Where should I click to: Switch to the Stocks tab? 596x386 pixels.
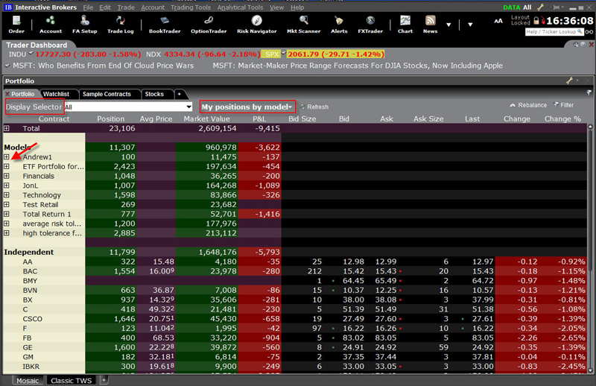coord(154,94)
